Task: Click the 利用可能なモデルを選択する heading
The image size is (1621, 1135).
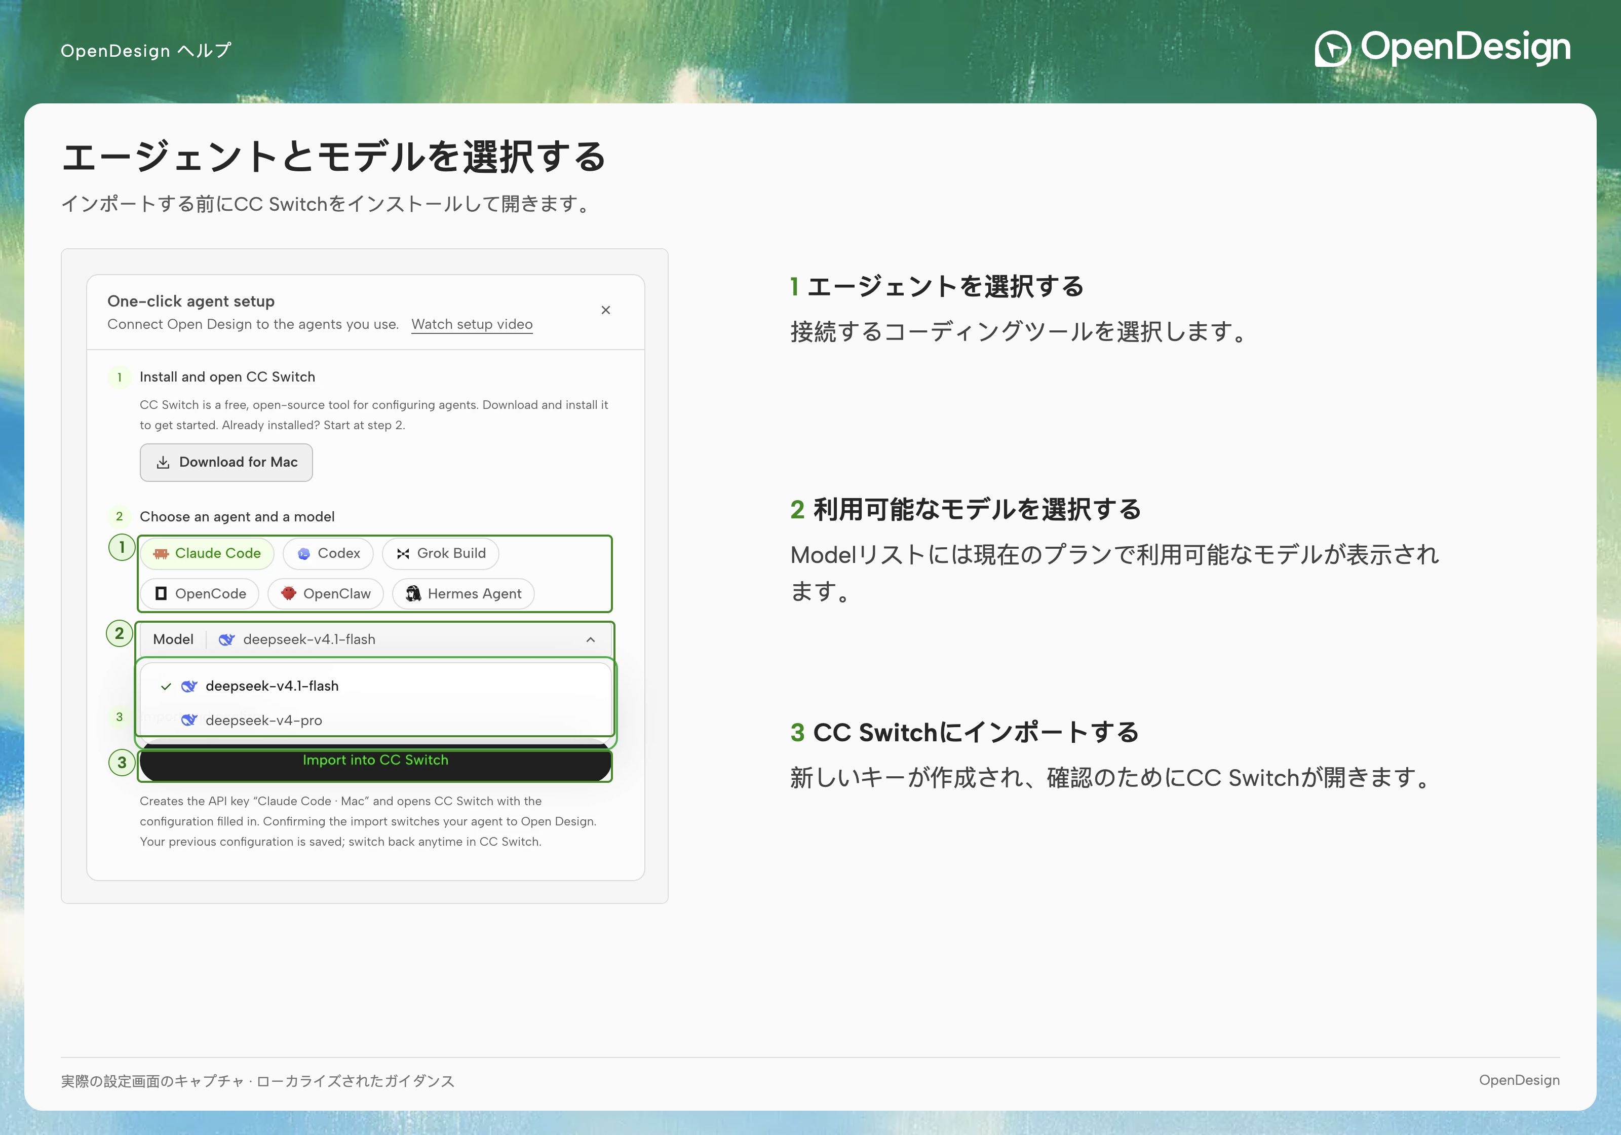Action: coord(977,509)
